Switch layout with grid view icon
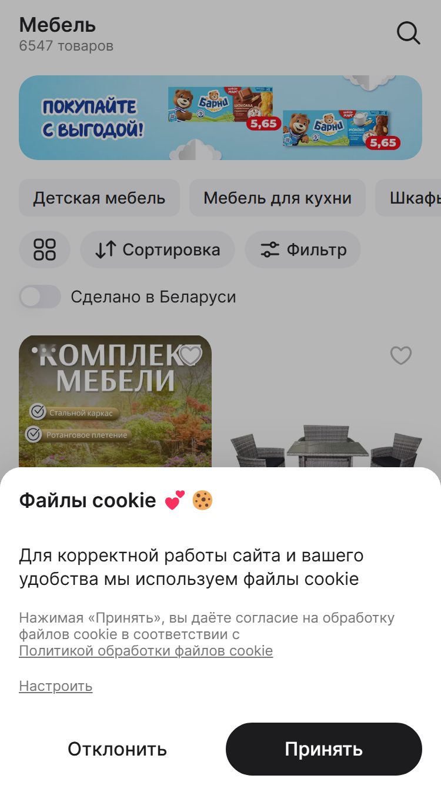 point(45,250)
